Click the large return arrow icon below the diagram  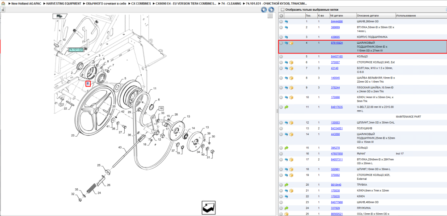(x=209, y=208)
